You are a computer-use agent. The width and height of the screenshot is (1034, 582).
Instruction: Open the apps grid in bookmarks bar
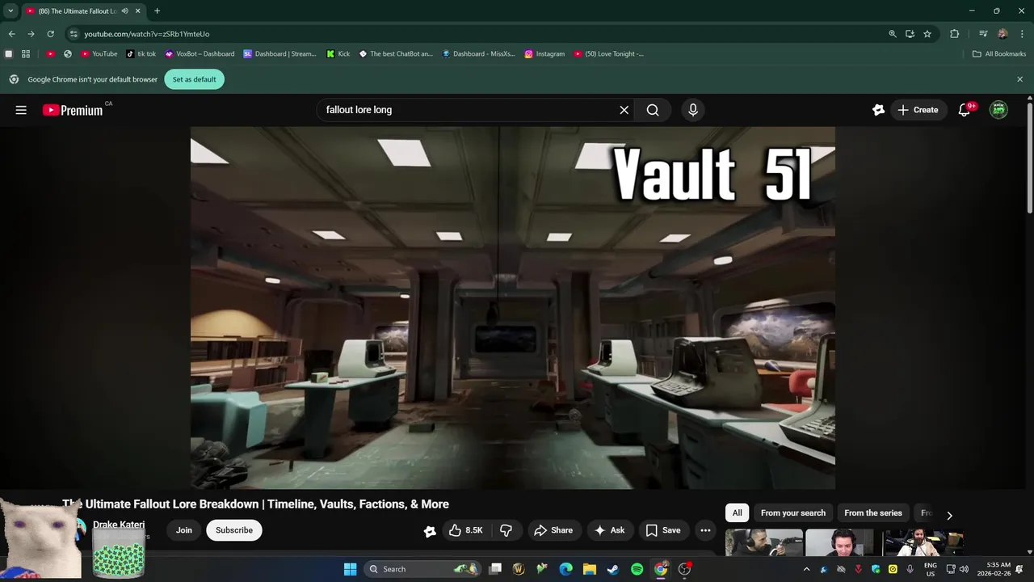[26, 54]
